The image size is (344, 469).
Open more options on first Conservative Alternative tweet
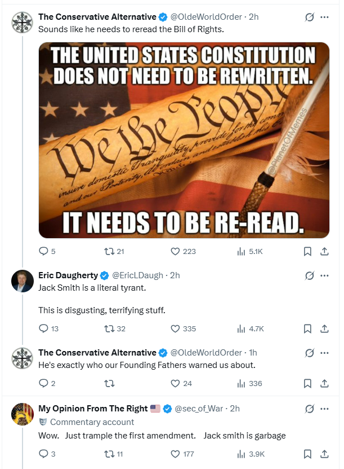(x=324, y=17)
